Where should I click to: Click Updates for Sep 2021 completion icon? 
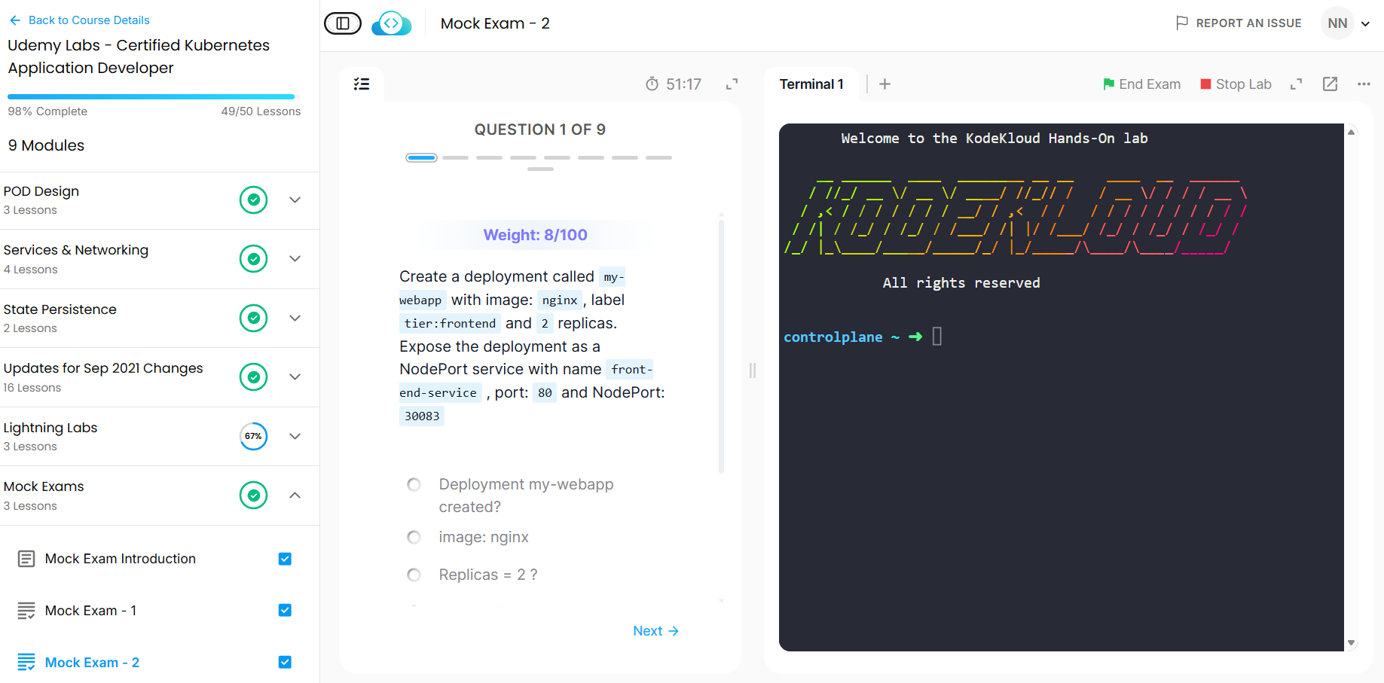point(254,377)
